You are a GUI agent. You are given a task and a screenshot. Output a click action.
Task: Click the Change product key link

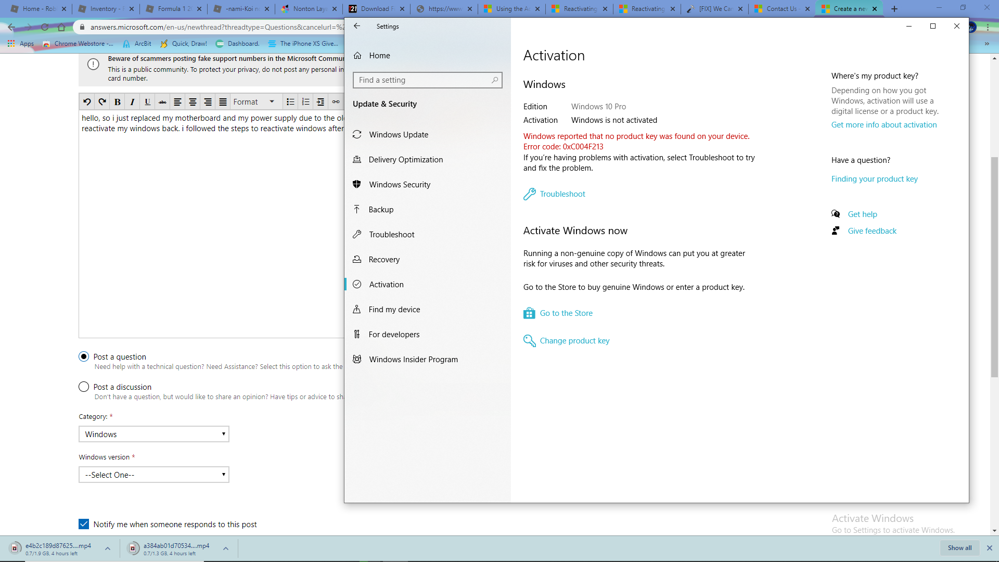click(x=574, y=341)
